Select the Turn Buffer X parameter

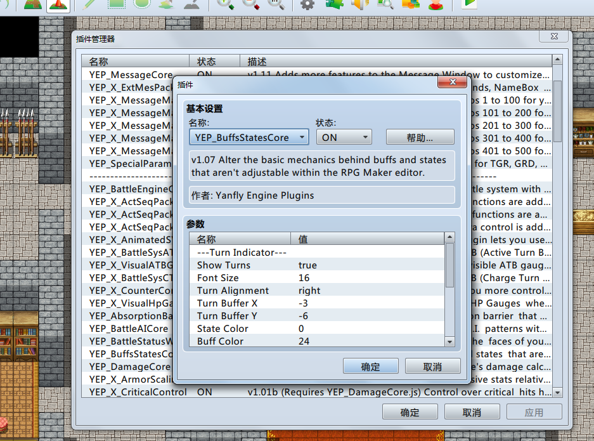[x=317, y=303]
